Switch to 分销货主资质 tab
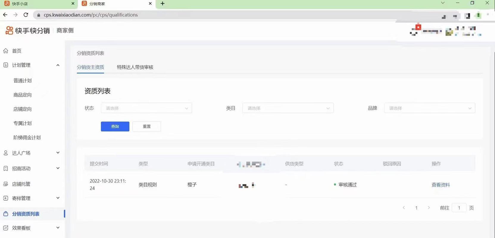 coord(90,67)
